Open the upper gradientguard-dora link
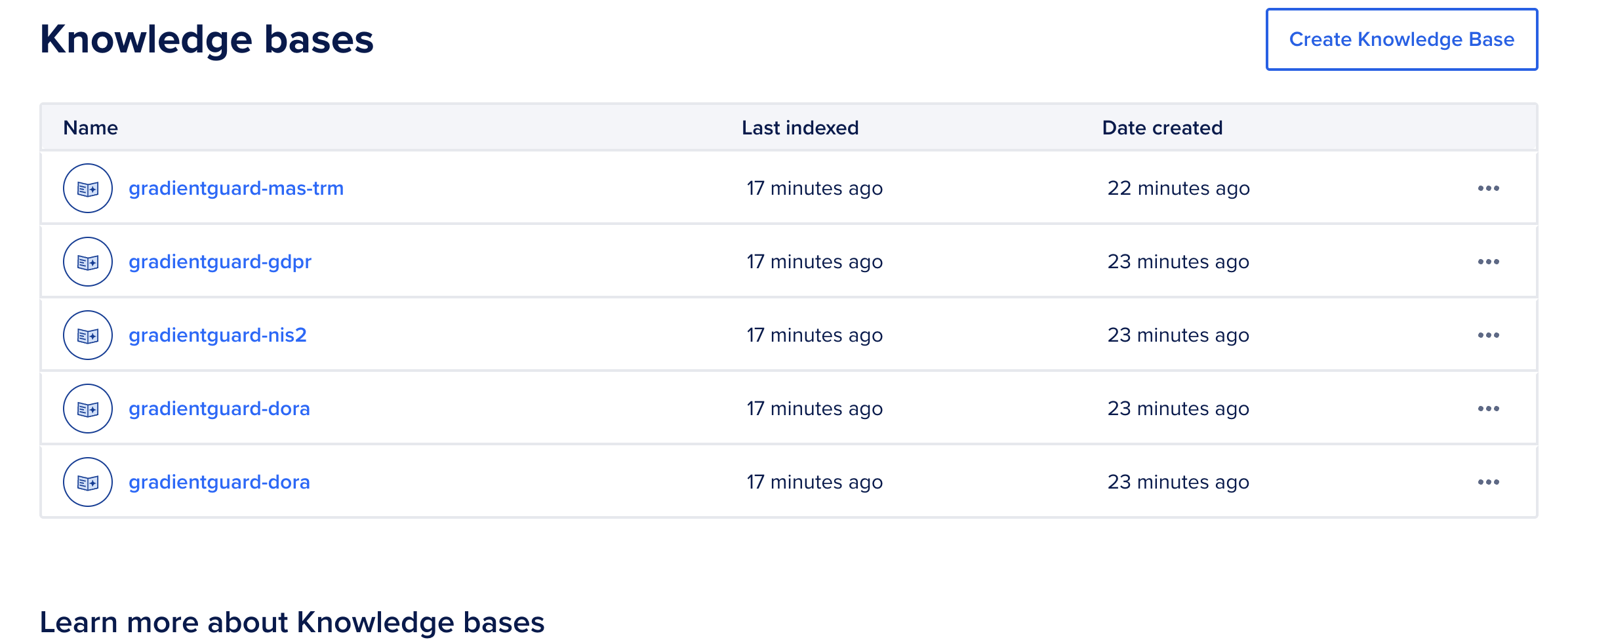Image resolution: width=1612 pixels, height=644 pixels. (219, 409)
